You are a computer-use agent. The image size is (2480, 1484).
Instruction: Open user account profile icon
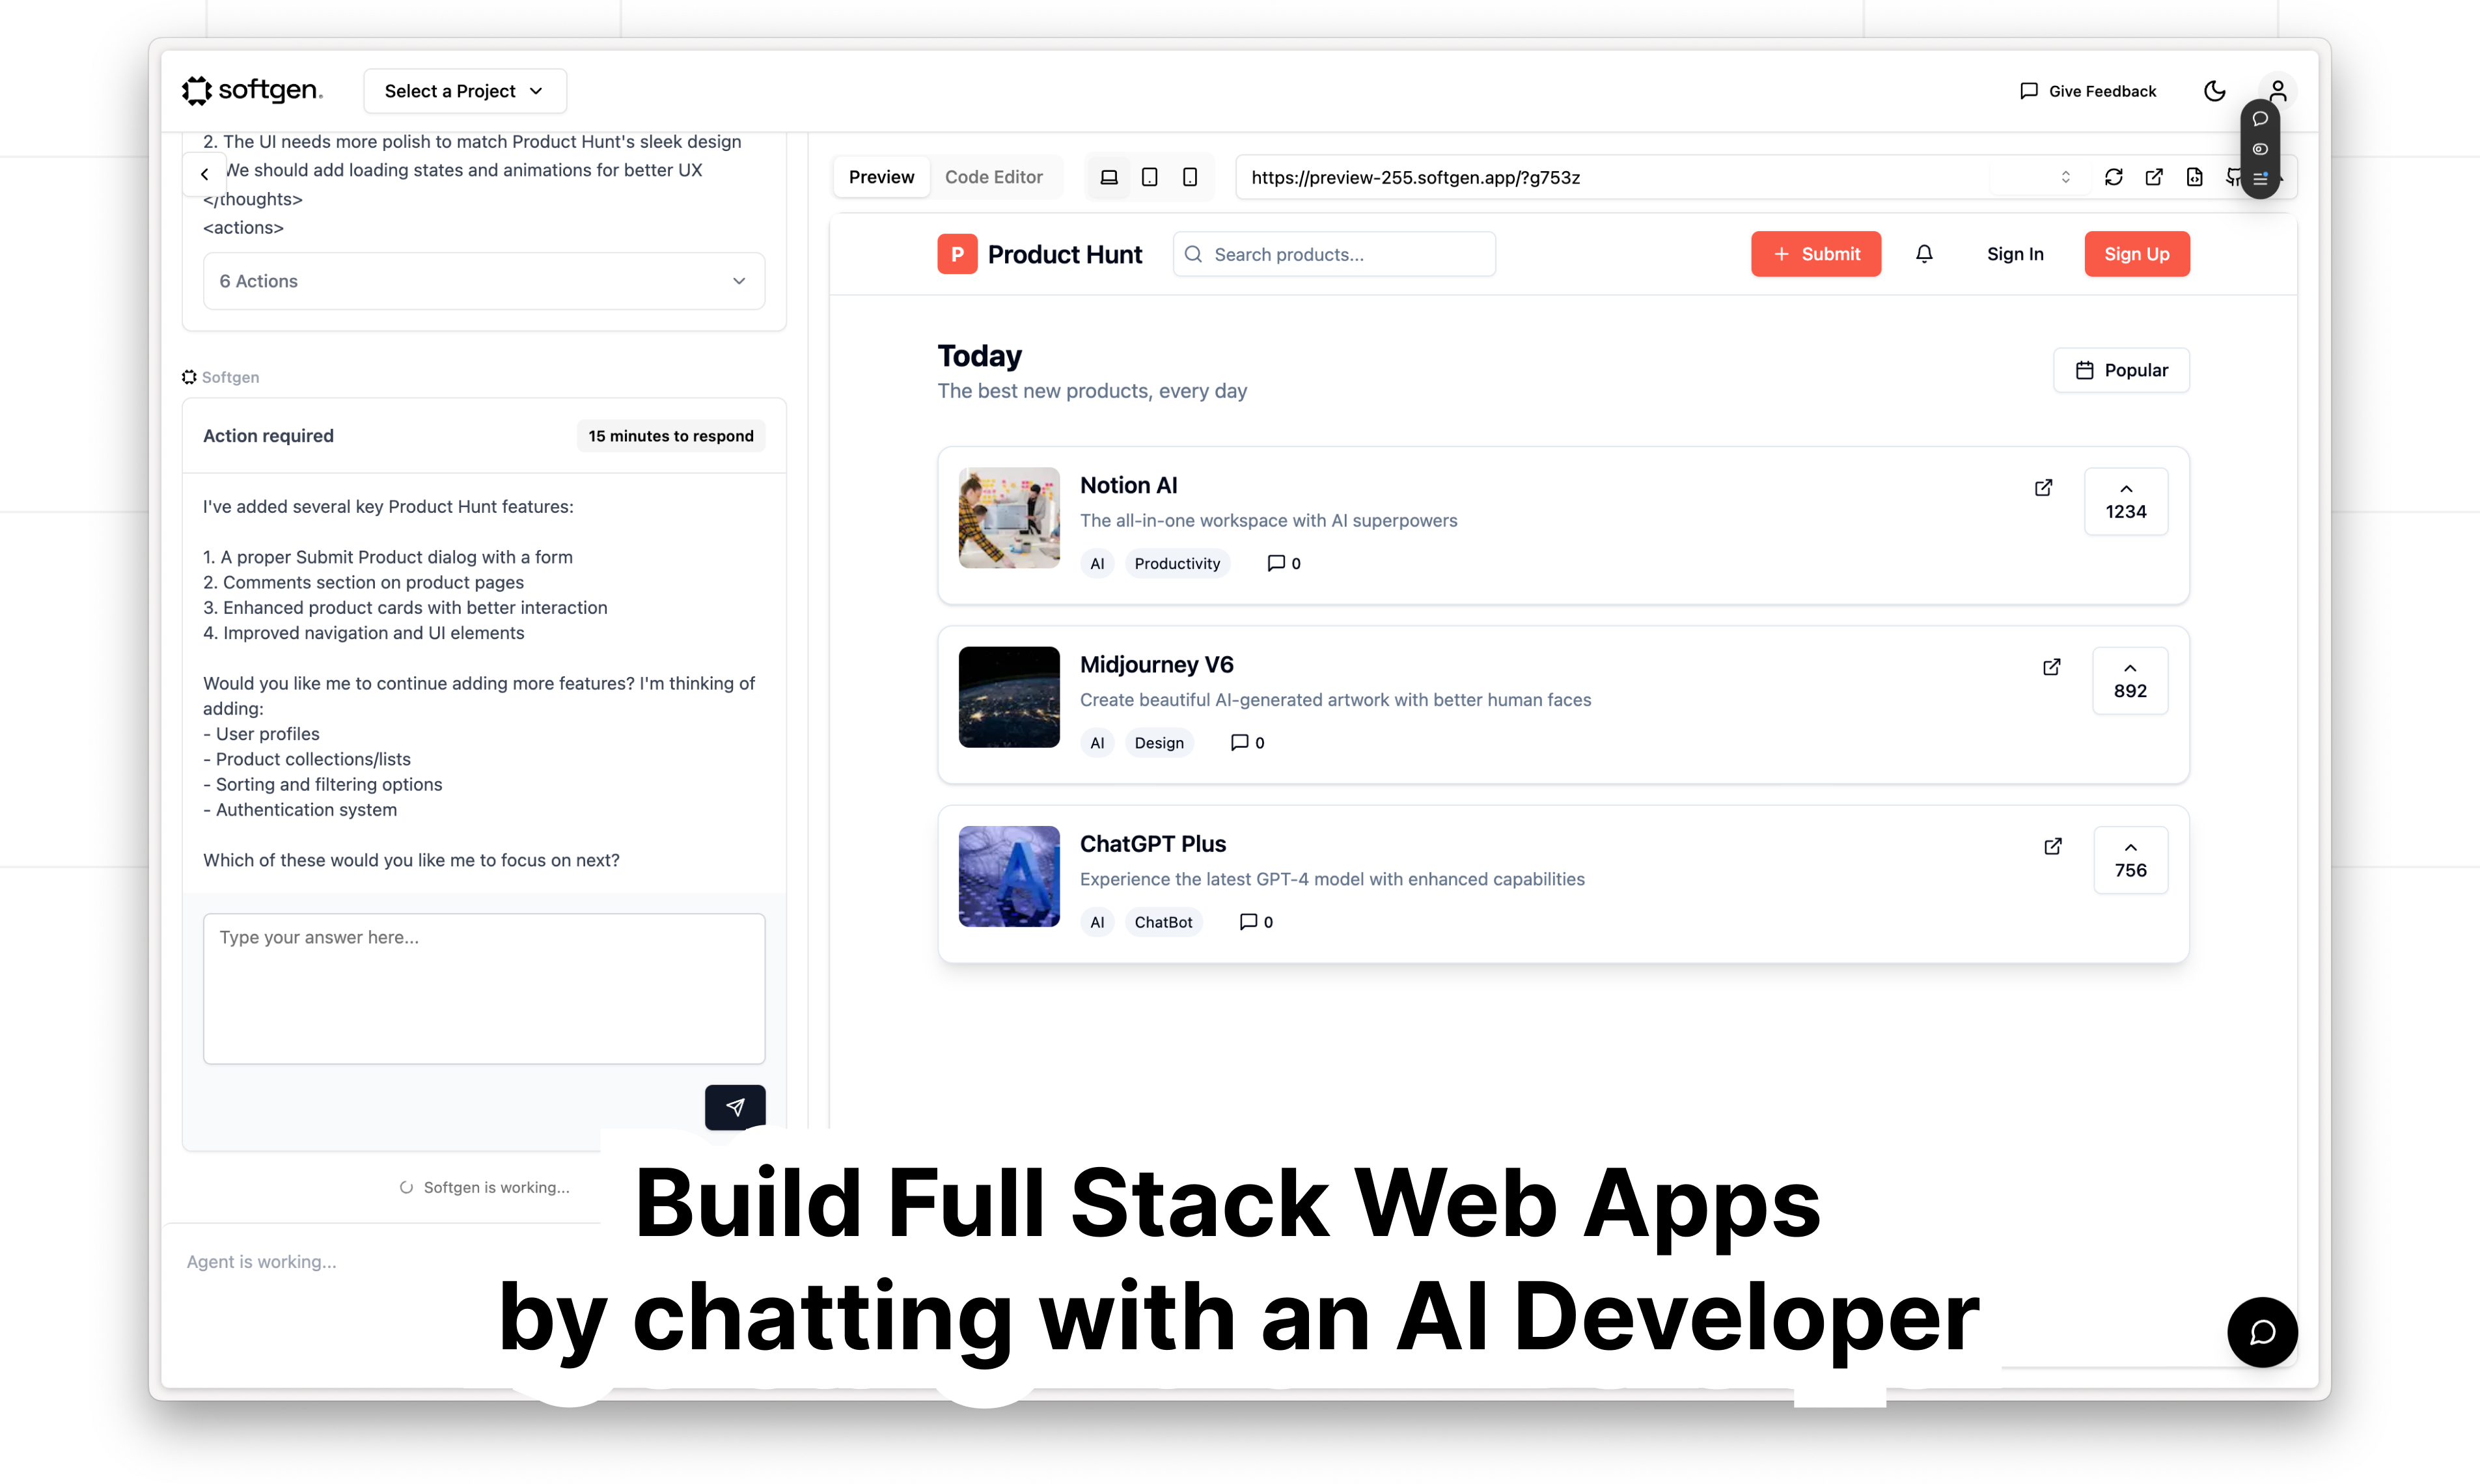pos(2278,91)
